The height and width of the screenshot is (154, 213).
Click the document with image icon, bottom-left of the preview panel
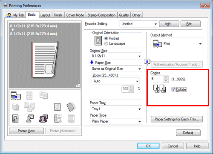tap(15, 119)
